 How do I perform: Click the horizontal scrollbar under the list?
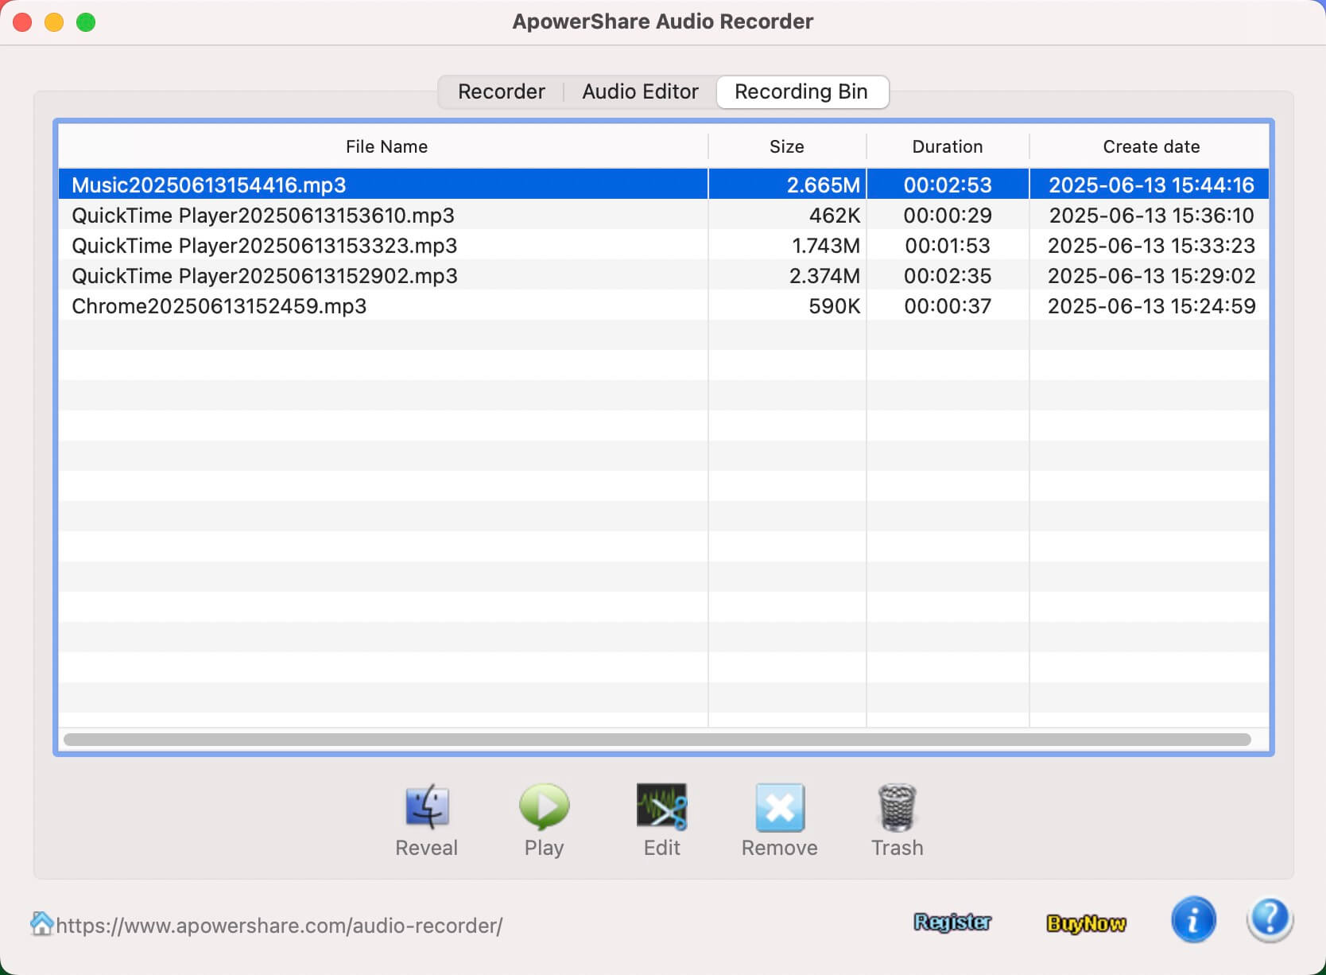point(657,740)
